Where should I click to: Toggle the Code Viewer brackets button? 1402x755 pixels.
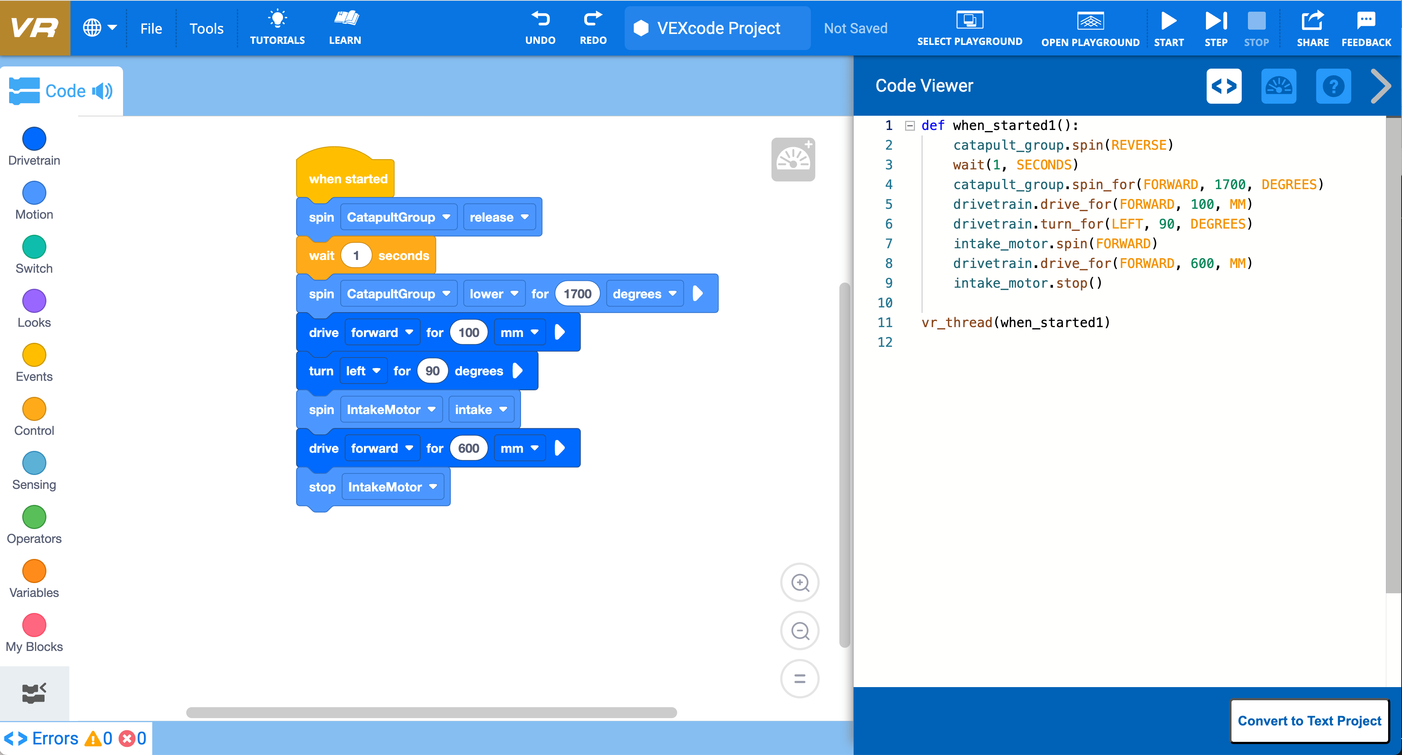pos(1223,86)
